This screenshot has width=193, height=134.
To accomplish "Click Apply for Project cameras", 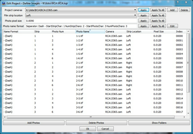I will click(144, 10).
